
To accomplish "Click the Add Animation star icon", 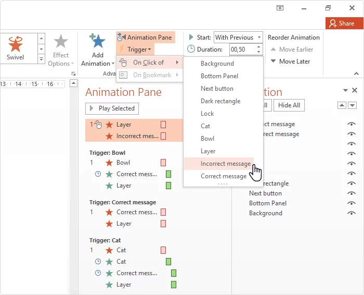I will tap(98, 41).
